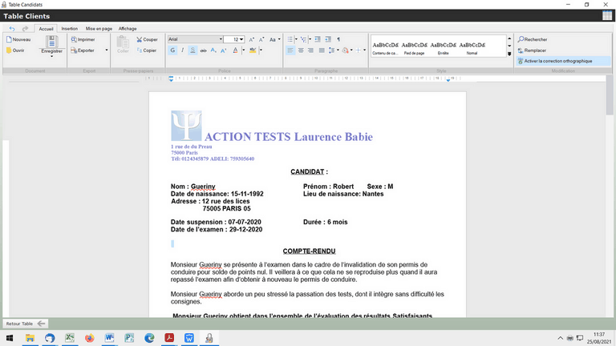The width and height of the screenshot is (616, 346).
Task: Apply the font color A icon
Action: (235, 50)
